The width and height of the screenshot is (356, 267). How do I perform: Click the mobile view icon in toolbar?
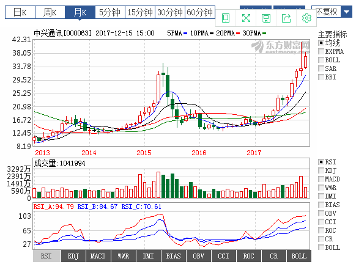coord(226,18)
